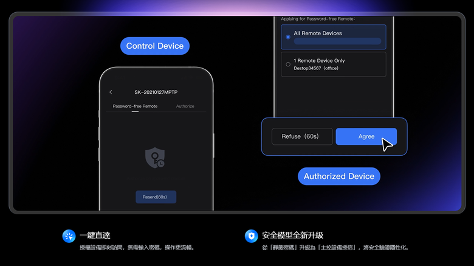Tap the Resend(60s) button
This screenshot has height=266, width=474.
click(156, 197)
